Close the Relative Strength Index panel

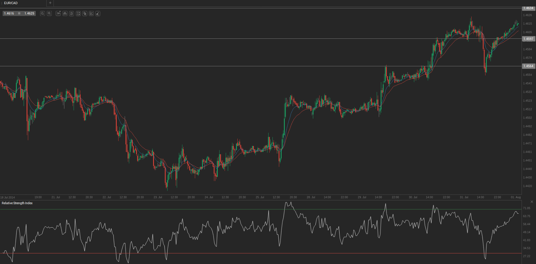[x=532, y=202]
